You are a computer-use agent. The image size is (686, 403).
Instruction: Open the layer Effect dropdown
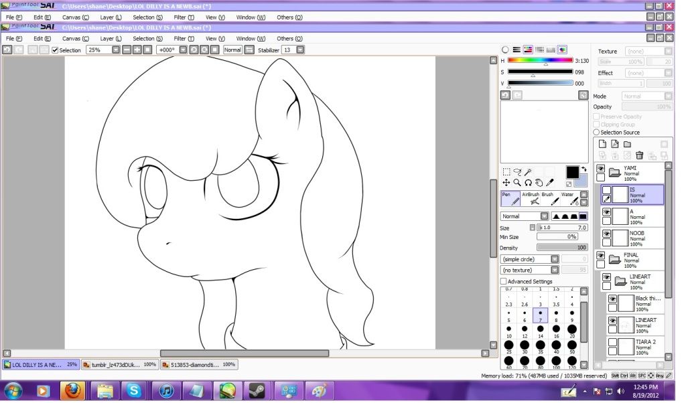[x=668, y=73]
